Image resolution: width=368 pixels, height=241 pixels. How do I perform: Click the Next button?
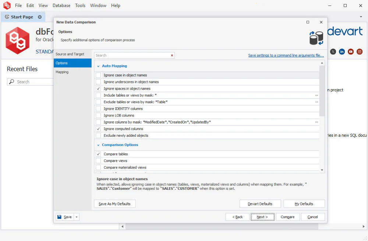[x=262, y=217]
